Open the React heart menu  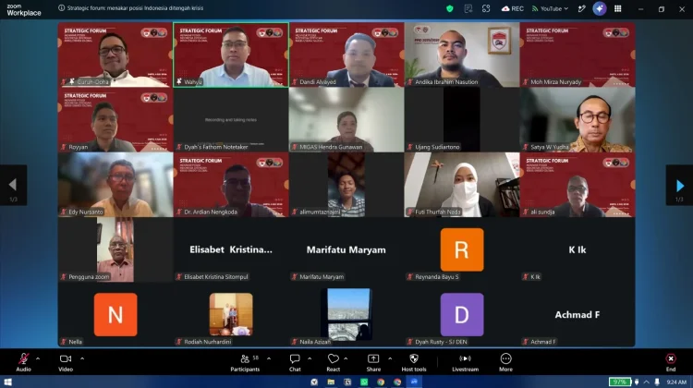[334, 363]
